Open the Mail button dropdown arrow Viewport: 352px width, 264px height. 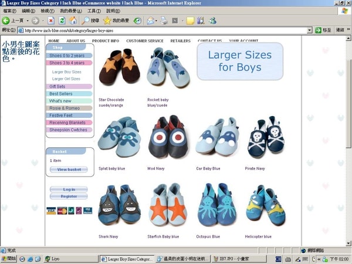(x=156, y=21)
